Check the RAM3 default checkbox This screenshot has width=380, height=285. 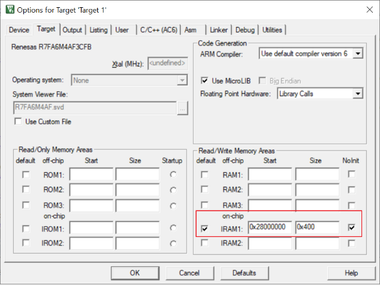coord(205,205)
